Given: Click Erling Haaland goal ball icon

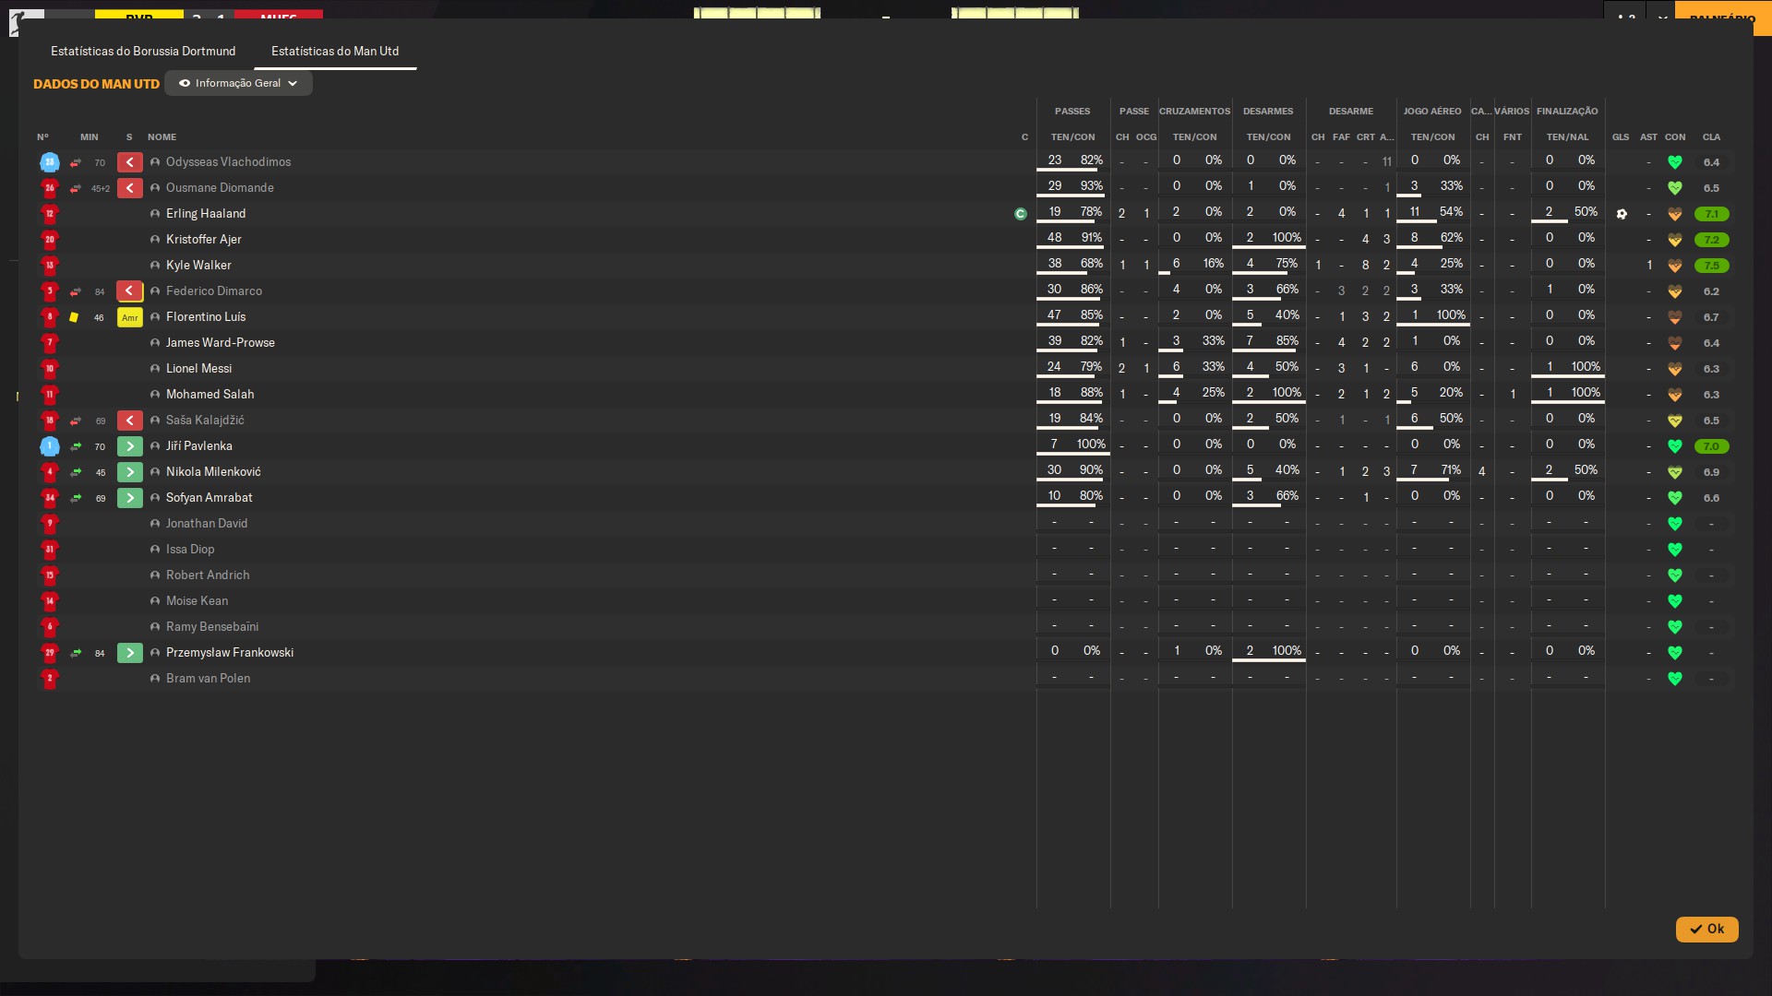Looking at the screenshot, I should coord(1622,214).
